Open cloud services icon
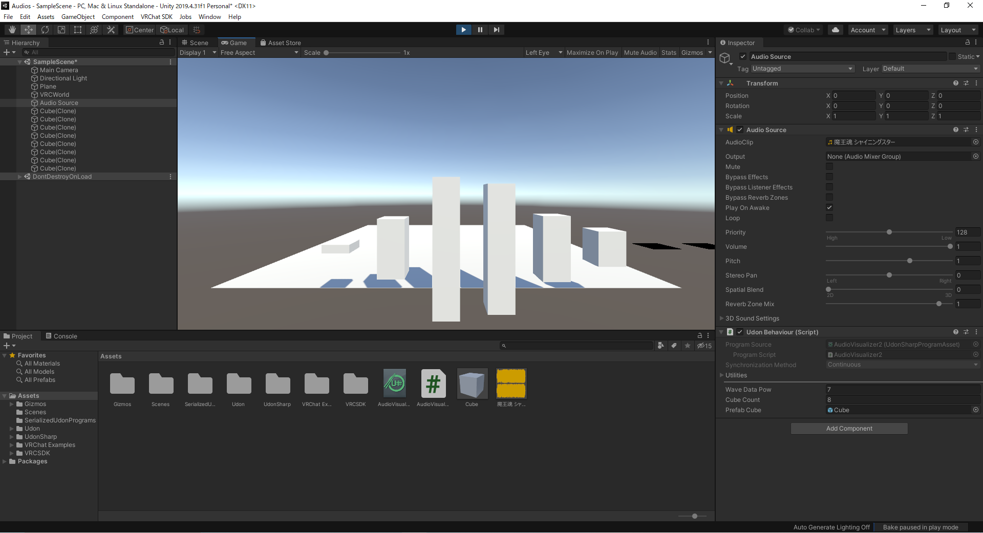Screen dimensions: 983x533 tap(836, 30)
